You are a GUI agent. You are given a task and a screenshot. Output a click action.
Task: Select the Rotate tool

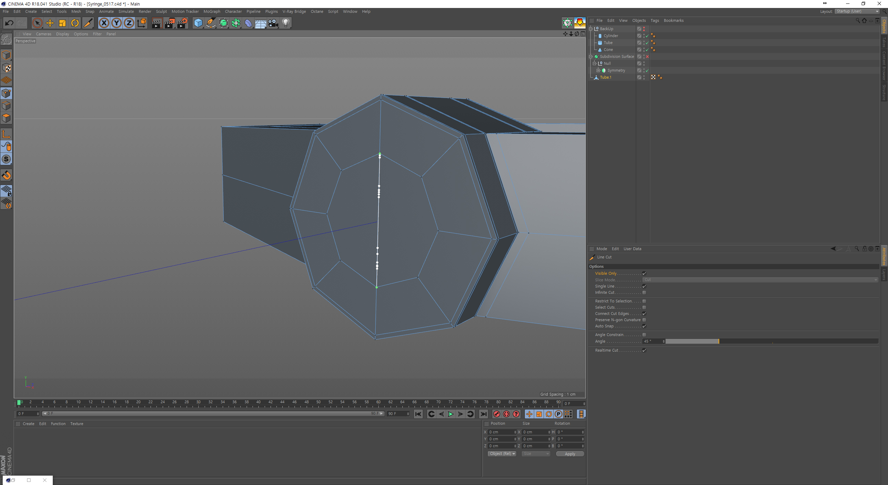[75, 23]
